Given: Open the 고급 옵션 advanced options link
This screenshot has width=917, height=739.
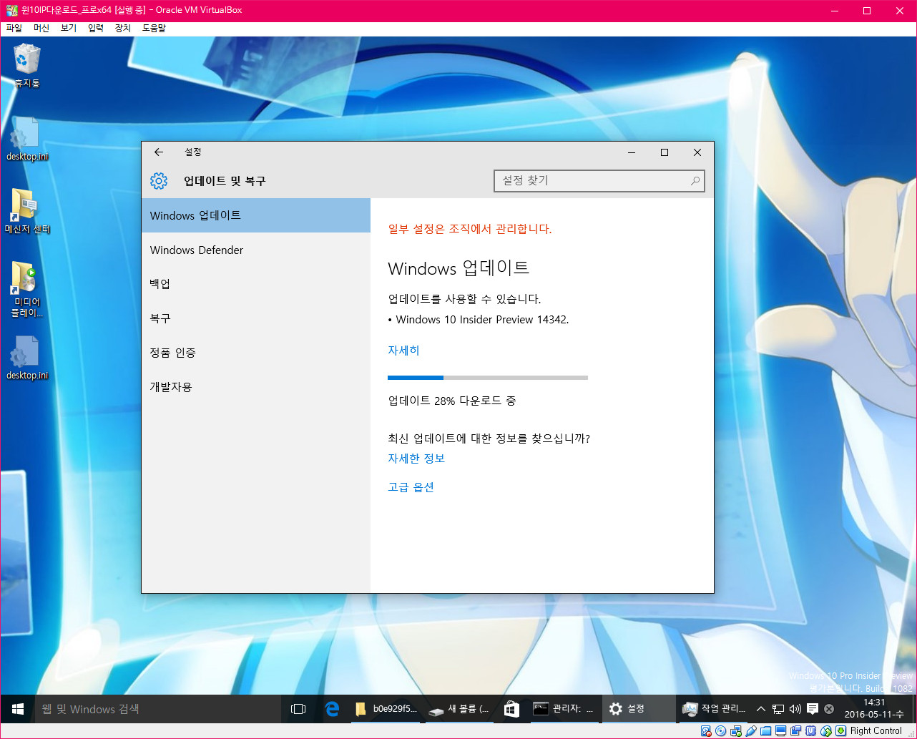Looking at the screenshot, I should [x=411, y=487].
